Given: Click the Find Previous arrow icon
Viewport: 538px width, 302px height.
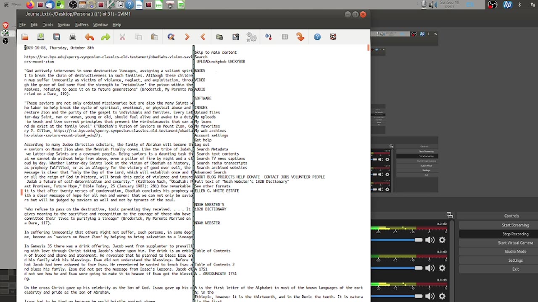Looking at the screenshot, I should click(203, 37).
